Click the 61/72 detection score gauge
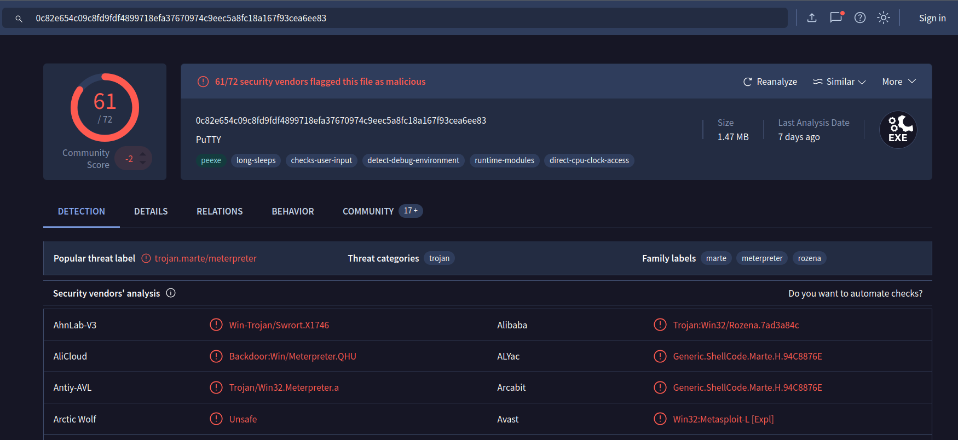This screenshot has height=440, width=958. tap(105, 107)
